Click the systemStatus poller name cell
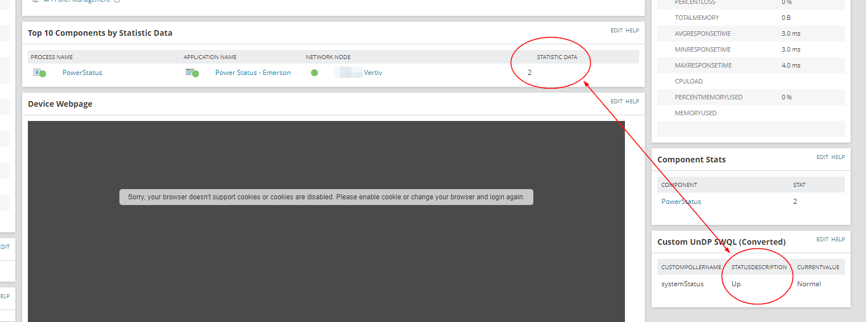Screen dimensions: 866x322 (682, 284)
